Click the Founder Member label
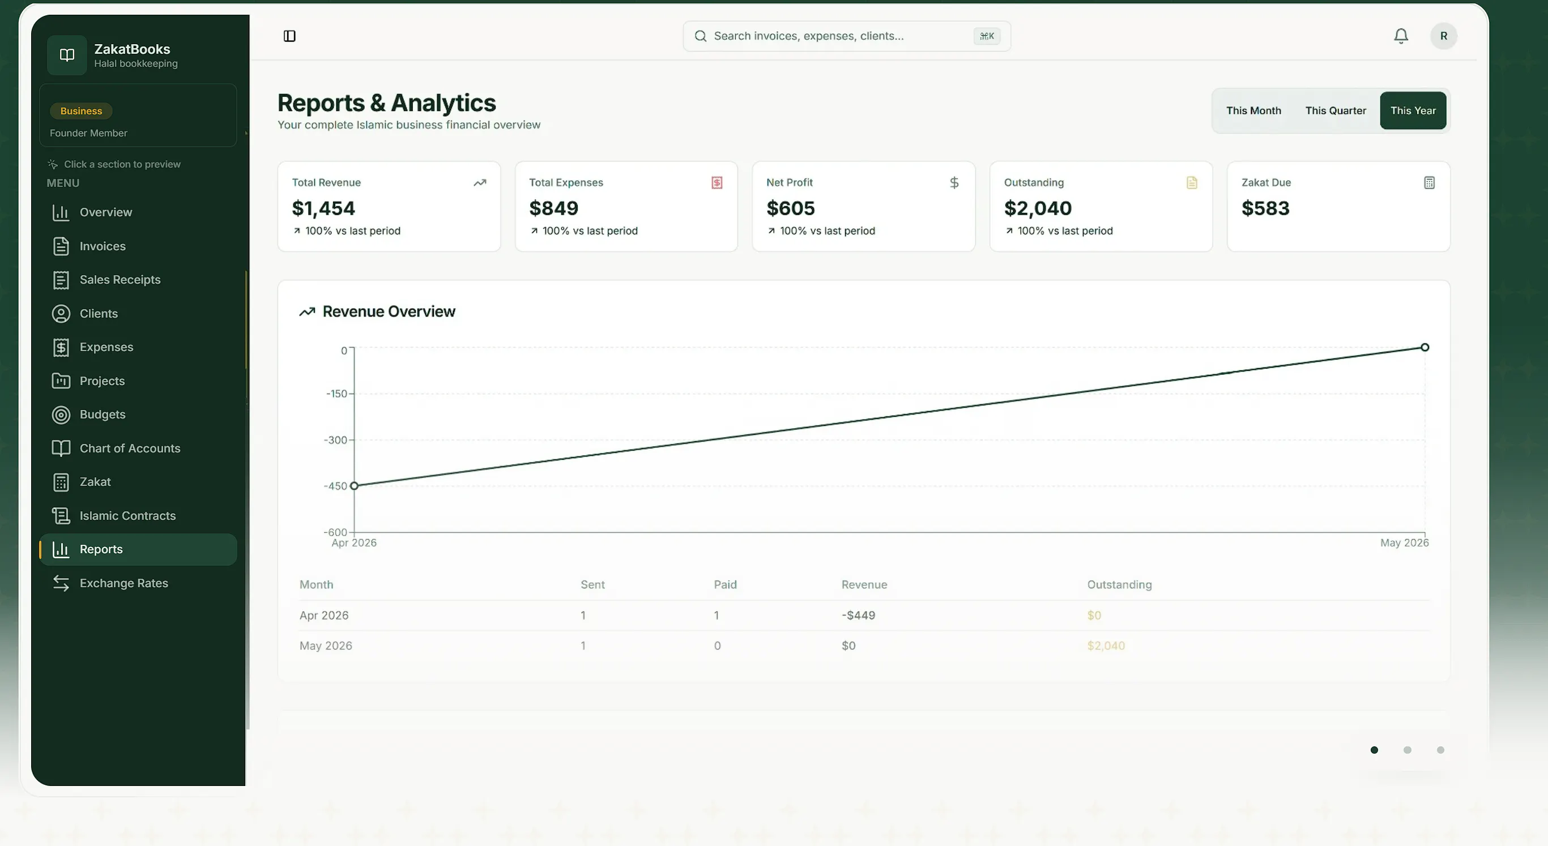The width and height of the screenshot is (1548, 846). [88, 133]
